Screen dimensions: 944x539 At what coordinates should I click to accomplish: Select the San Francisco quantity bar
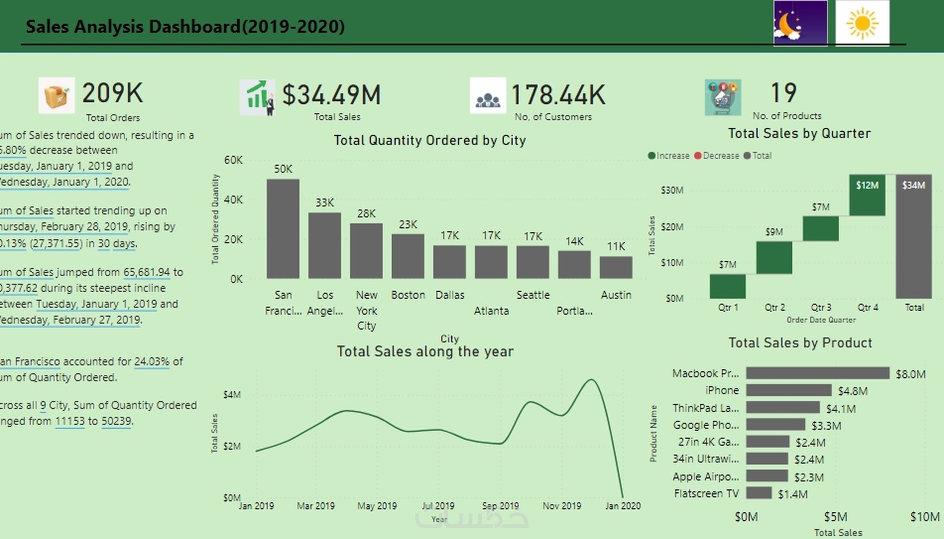coord(283,229)
